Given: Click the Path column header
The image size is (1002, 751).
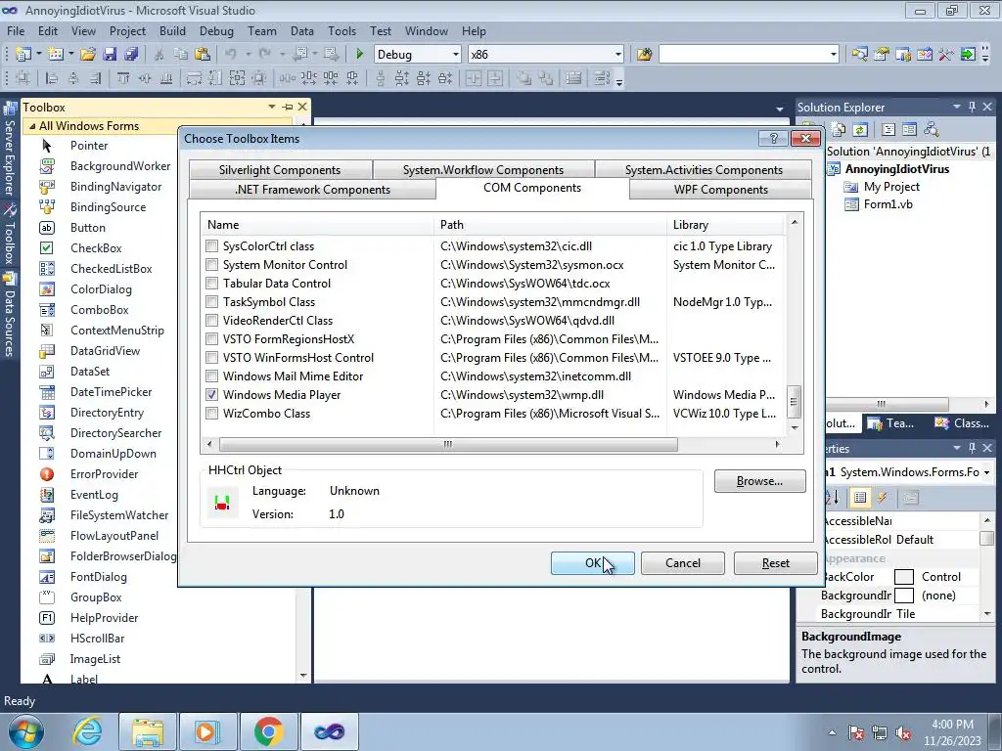Looking at the screenshot, I should [550, 225].
